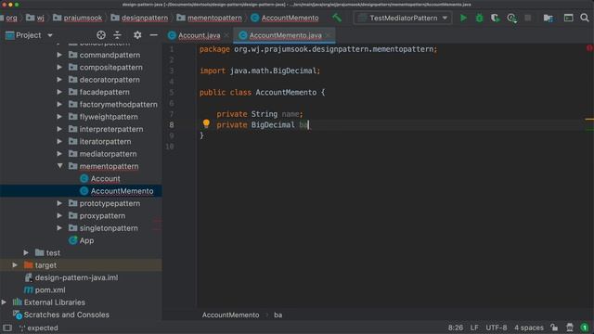Toggle tool window bars icon in status bar
This screenshot has width=594, height=334.
coord(7,328)
